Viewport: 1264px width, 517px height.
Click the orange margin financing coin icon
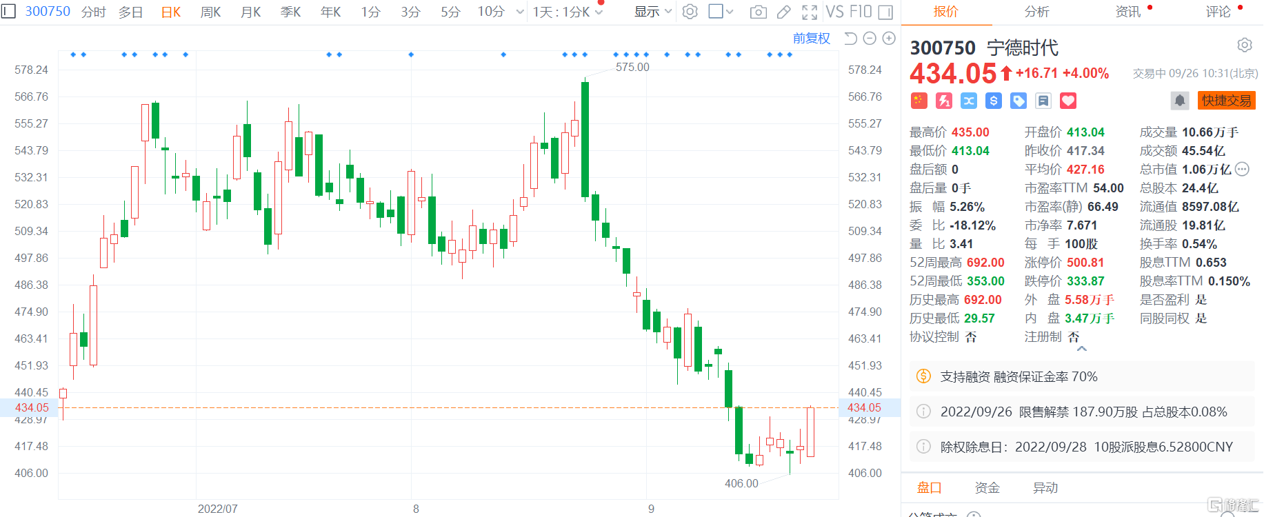coord(923,376)
